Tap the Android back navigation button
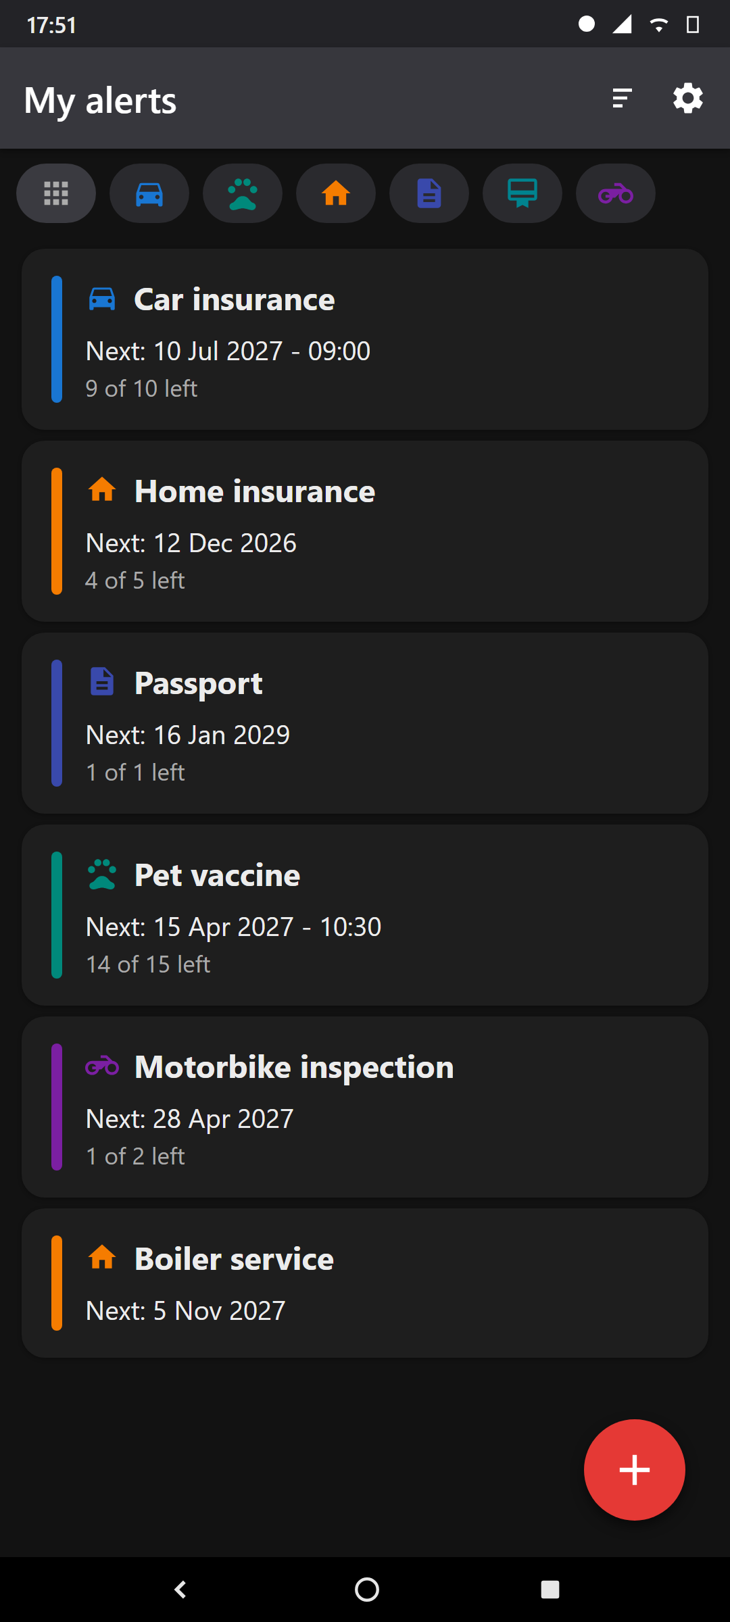The image size is (730, 1622). [x=180, y=1590]
